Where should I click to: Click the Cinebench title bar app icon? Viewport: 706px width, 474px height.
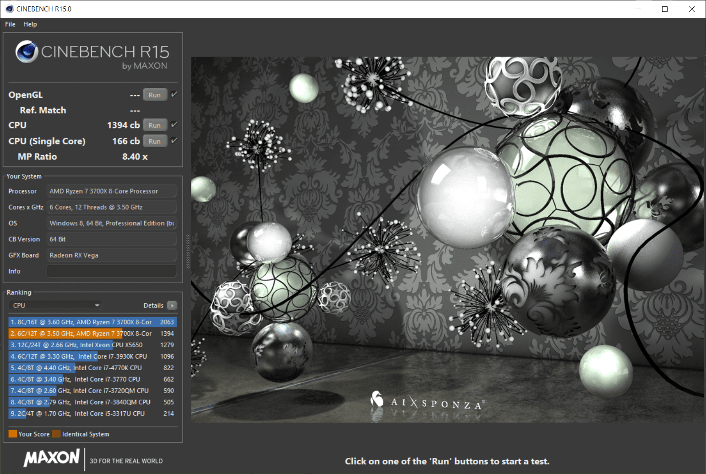point(9,9)
